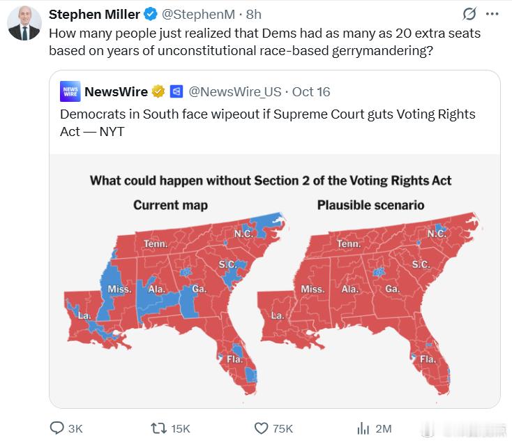This screenshot has height=443, width=512.
Task: Open the Stephen Miller display name link
Action: click(x=95, y=14)
